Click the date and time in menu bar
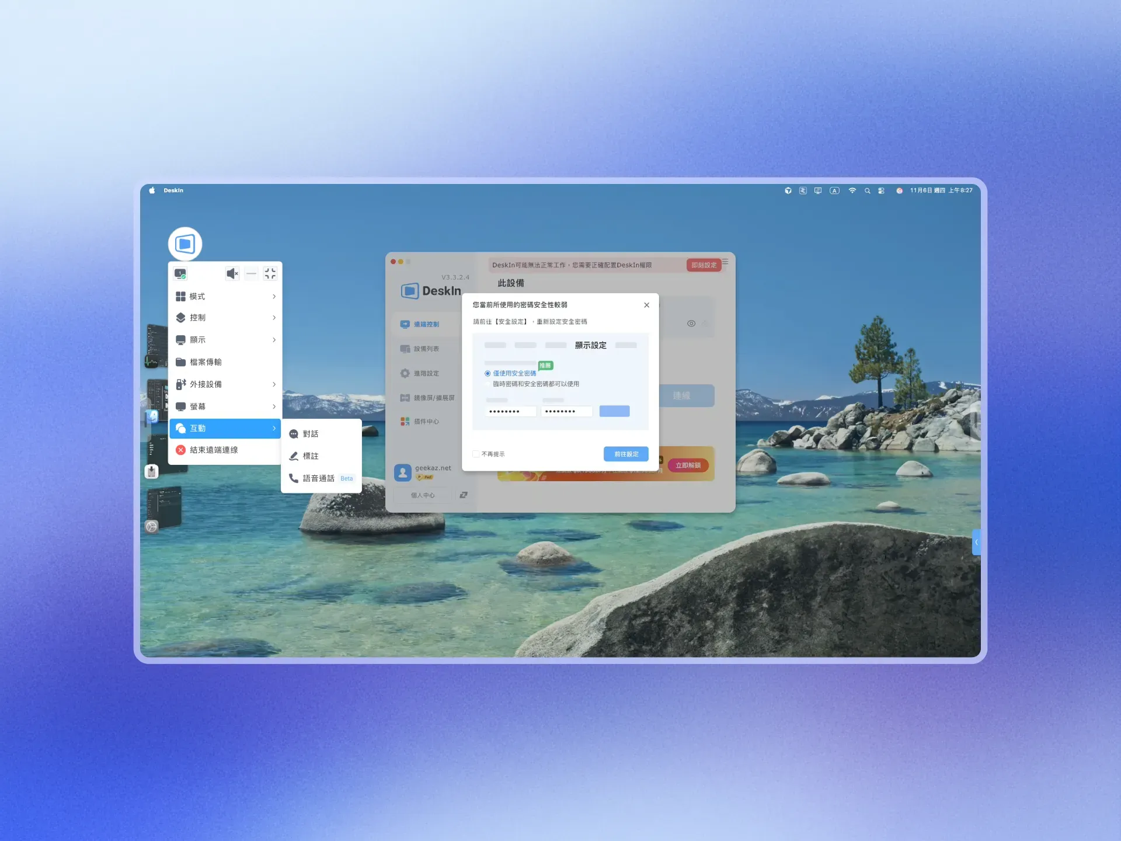The width and height of the screenshot is (1121, 841). pyautogui.click(x=941, y=190)
